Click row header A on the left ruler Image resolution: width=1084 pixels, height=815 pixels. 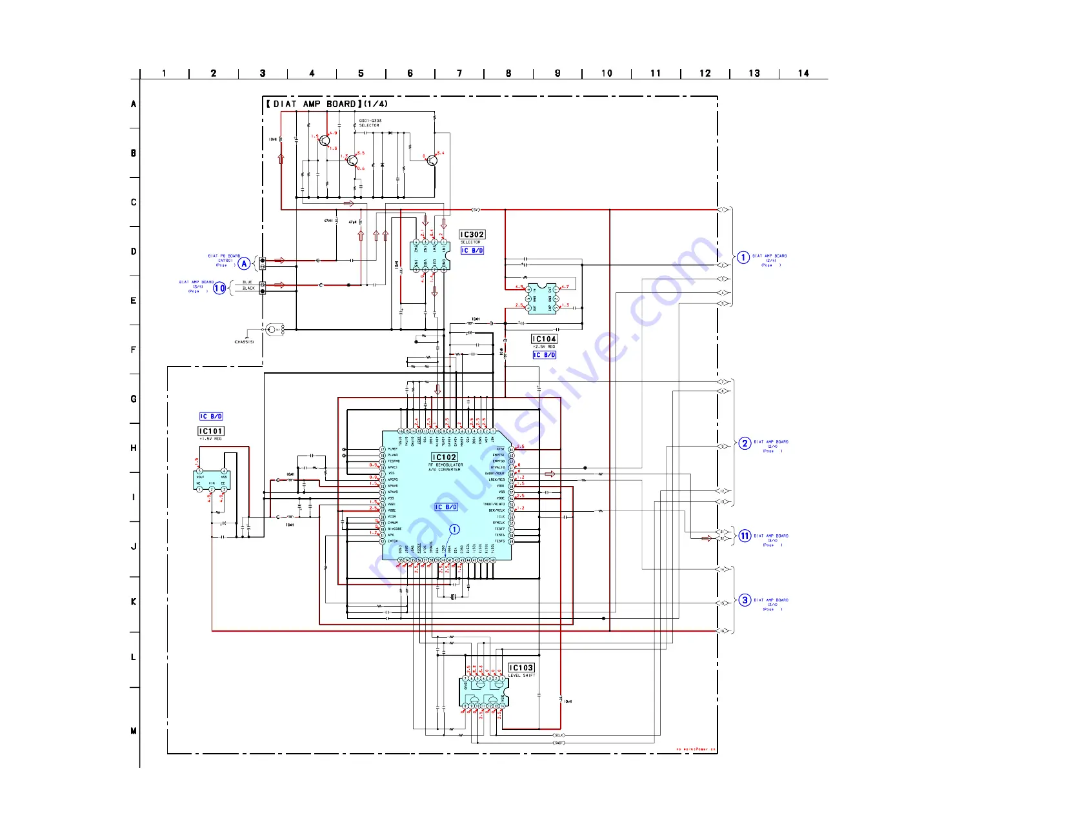pos(134,104)
